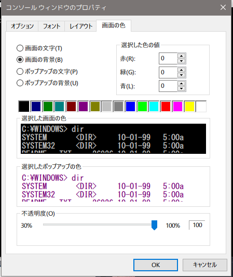Increase the 赤(R) value with up arrow
Image resolution: width=233 pixels, height=277 pixels.
(x=181, y=56)
